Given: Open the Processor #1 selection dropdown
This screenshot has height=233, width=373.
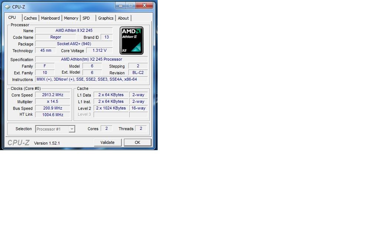Looking at the screenshot, I should pos(55,129).
